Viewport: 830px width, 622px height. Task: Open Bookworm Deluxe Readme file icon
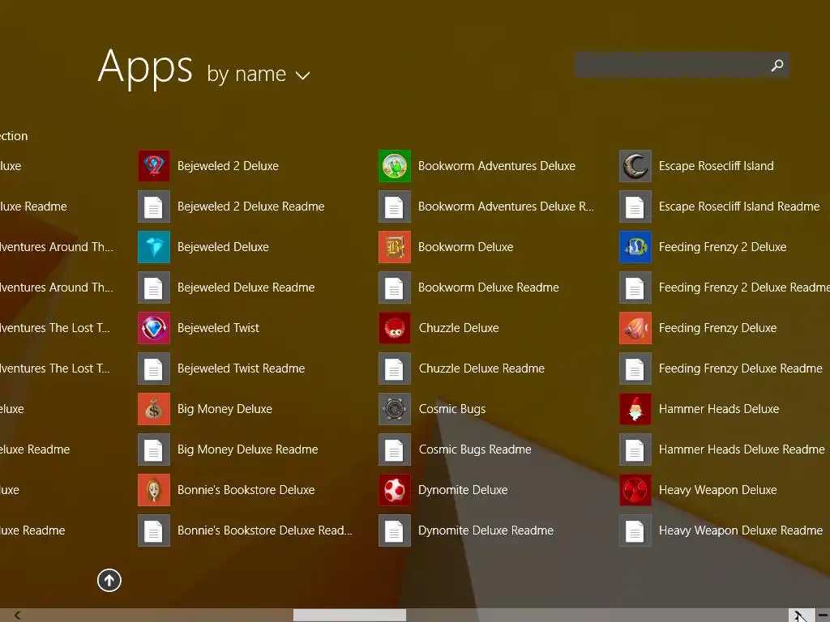pyautogui.click(x=395, y=288)
